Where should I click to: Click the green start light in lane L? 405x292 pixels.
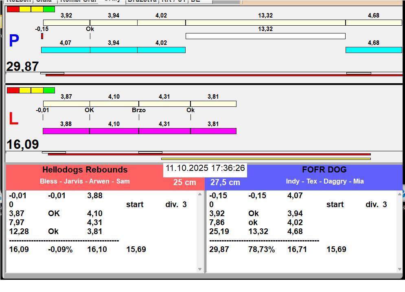[49, 90]
